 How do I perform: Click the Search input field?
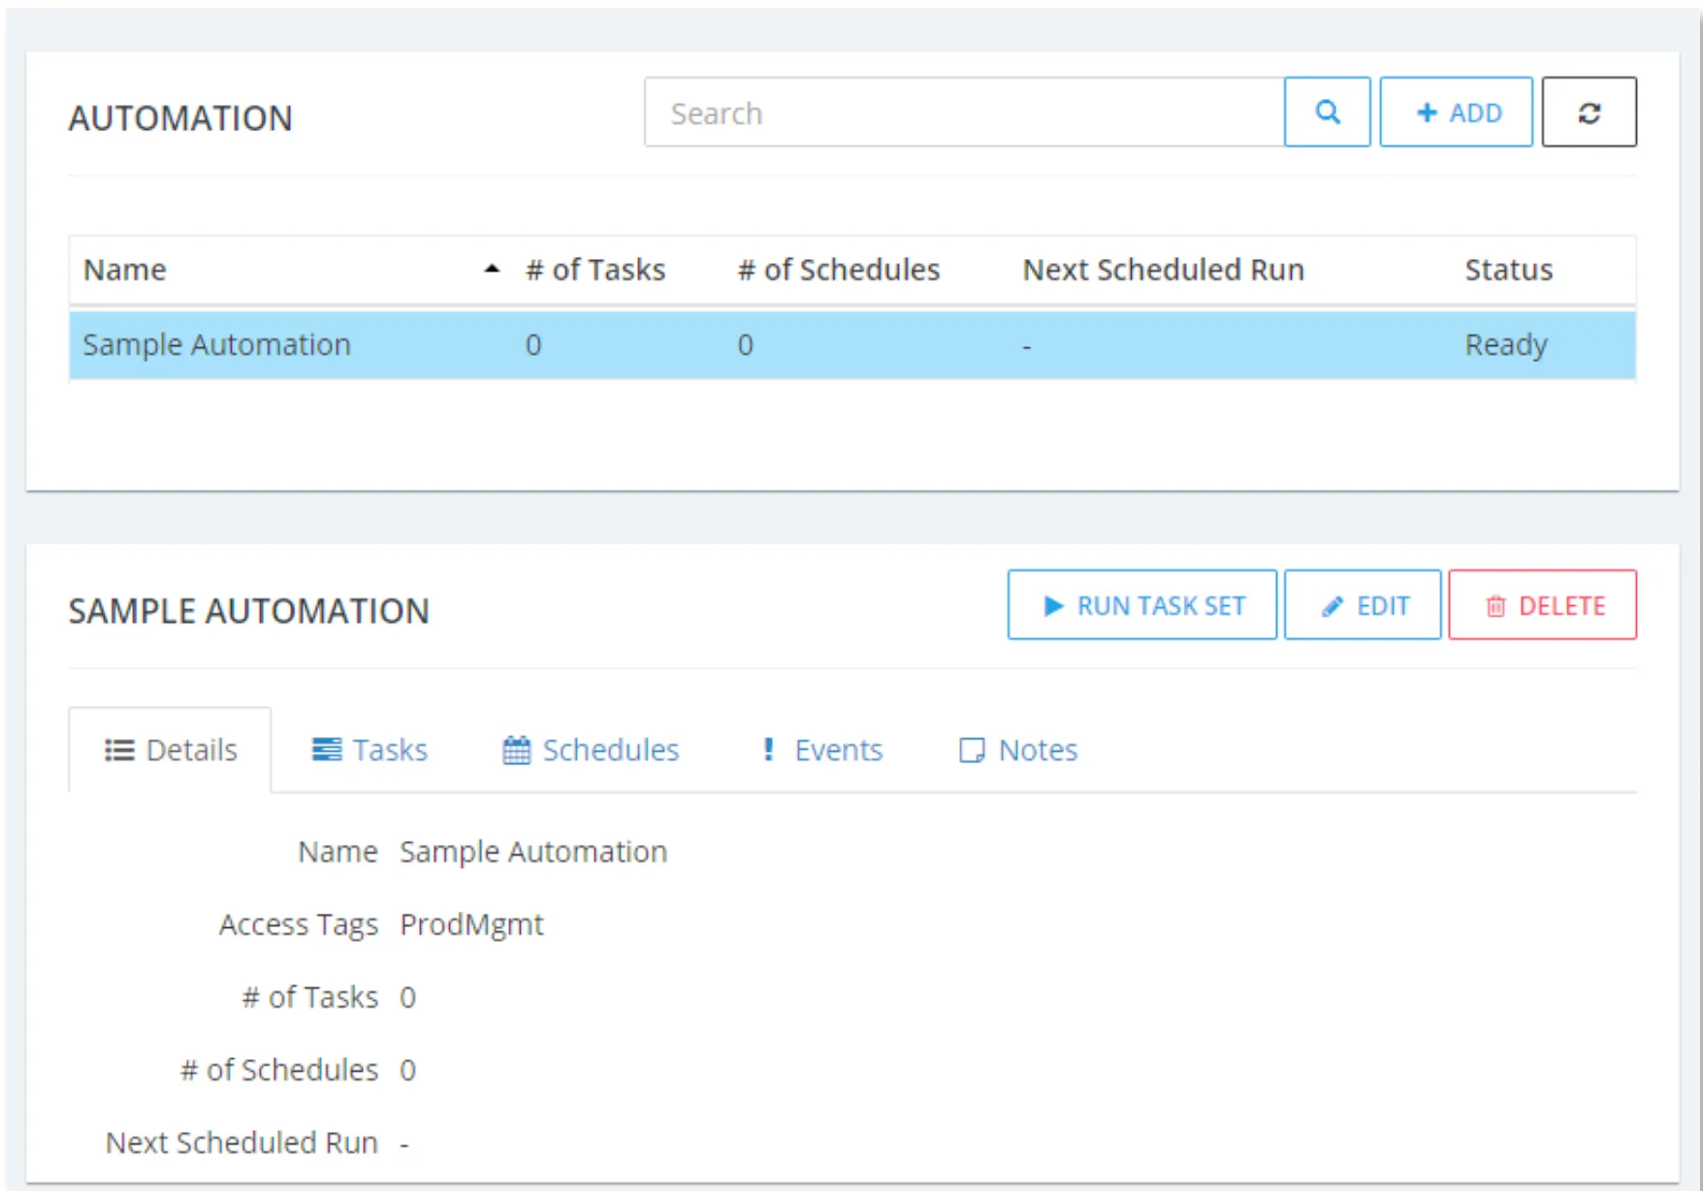[x=964, y=113]
